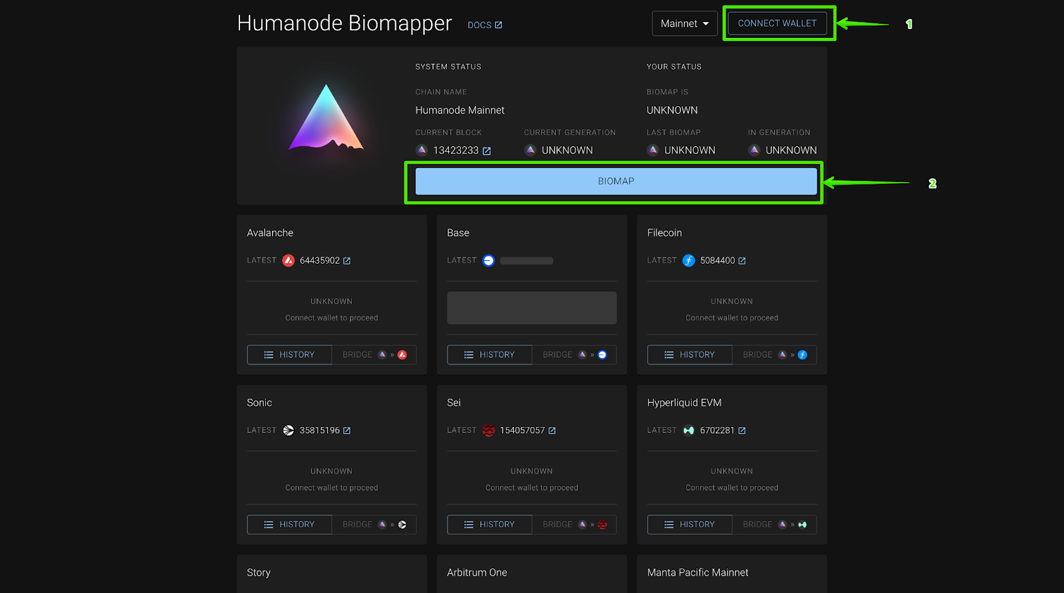Click the Sonic chain logo icon
Viewport: 1064px width, 593px height.
pyautogui.click(x=288, y=430)
